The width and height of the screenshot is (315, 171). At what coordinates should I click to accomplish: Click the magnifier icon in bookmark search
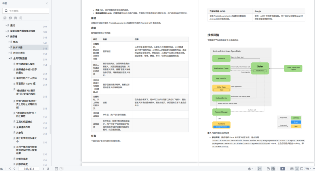(6, 11)
